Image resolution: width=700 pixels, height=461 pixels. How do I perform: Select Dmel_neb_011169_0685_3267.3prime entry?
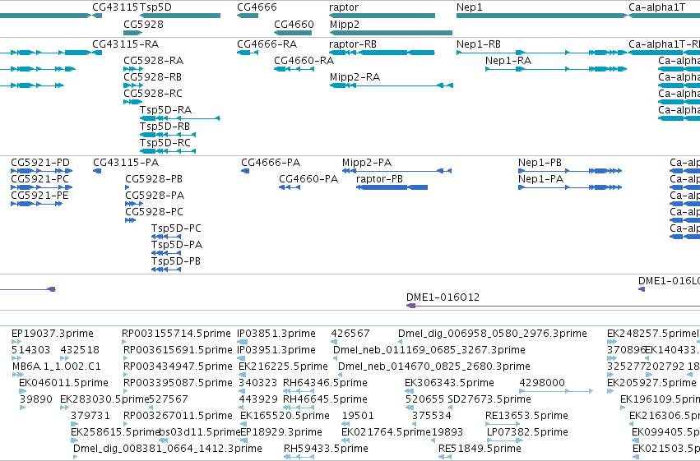[x=429, y=350]
